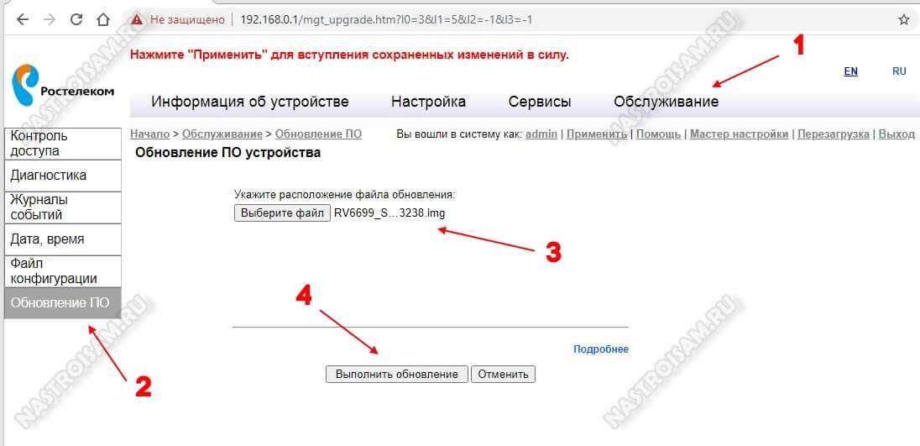Open the Сервисы top menu
920x446 pixels.
click(x=540, y=102)
